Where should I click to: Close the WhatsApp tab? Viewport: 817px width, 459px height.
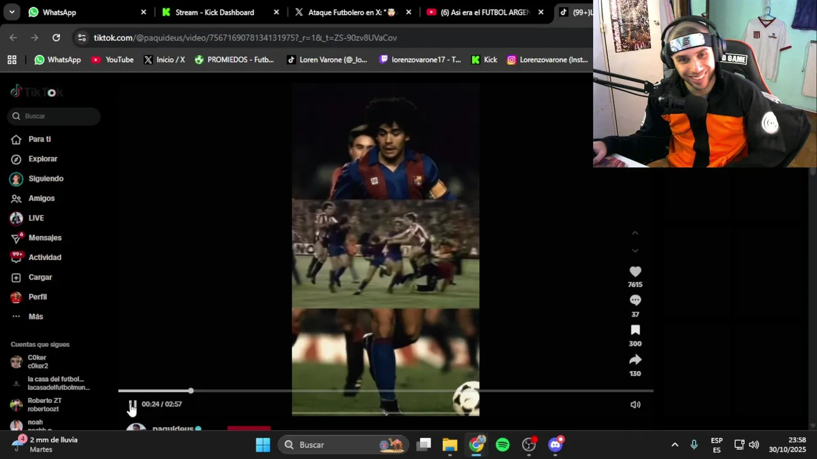coord(144,12)
